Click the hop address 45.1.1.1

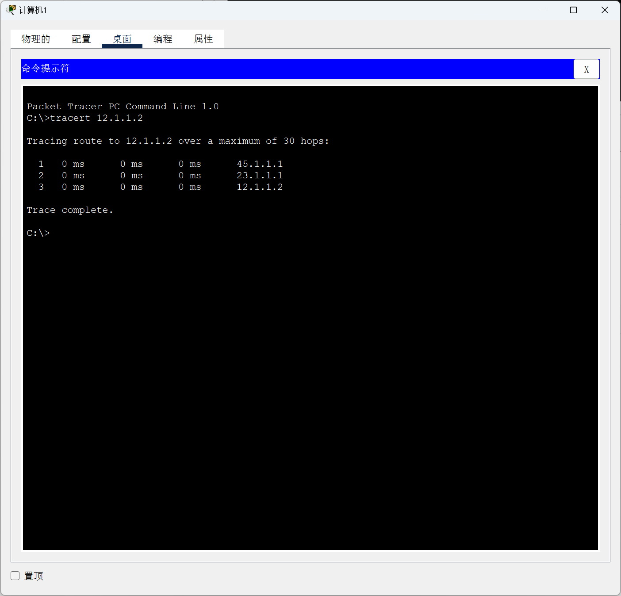pyautogui.click(x=260, y=164)
